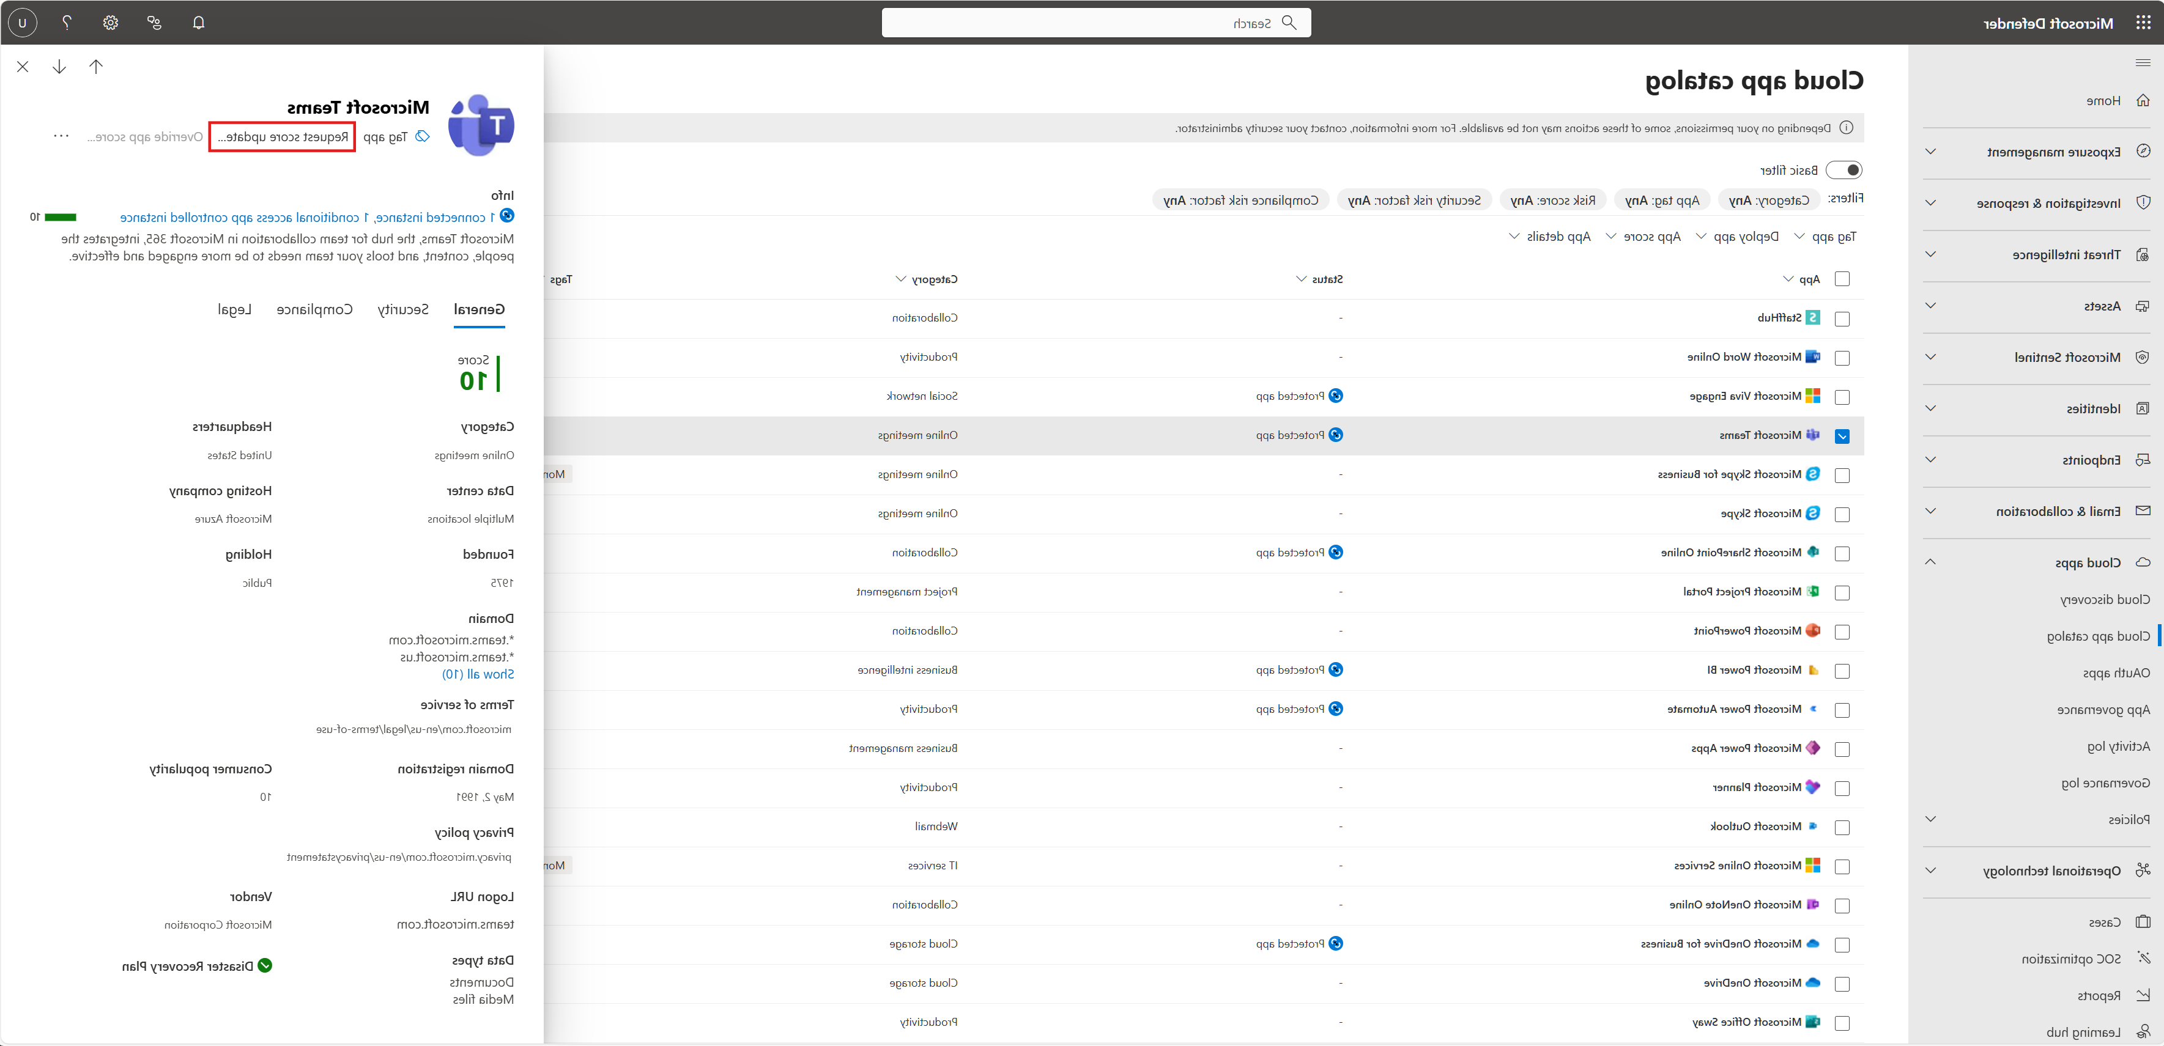Click the Show all (10) domains link
Screen dimensions: 2164x1046
tap(478, 674)
